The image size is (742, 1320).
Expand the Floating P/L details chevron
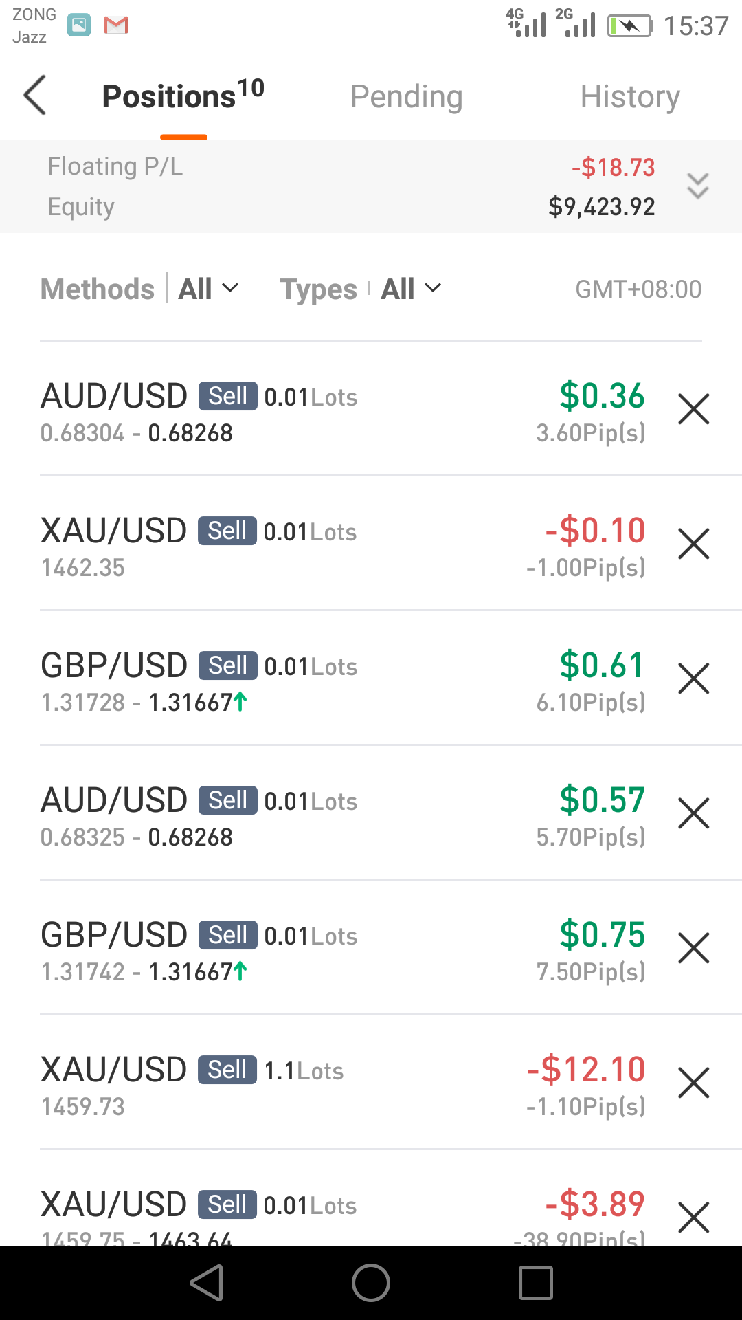[698, 186]
